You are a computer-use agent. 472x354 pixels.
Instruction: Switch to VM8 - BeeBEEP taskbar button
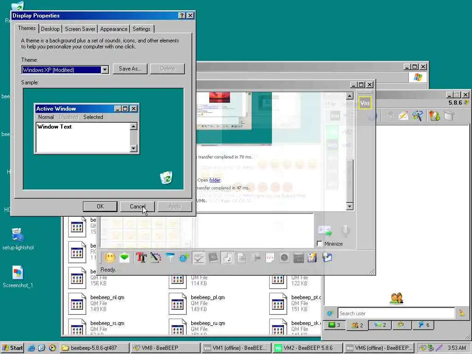point(165,348)
